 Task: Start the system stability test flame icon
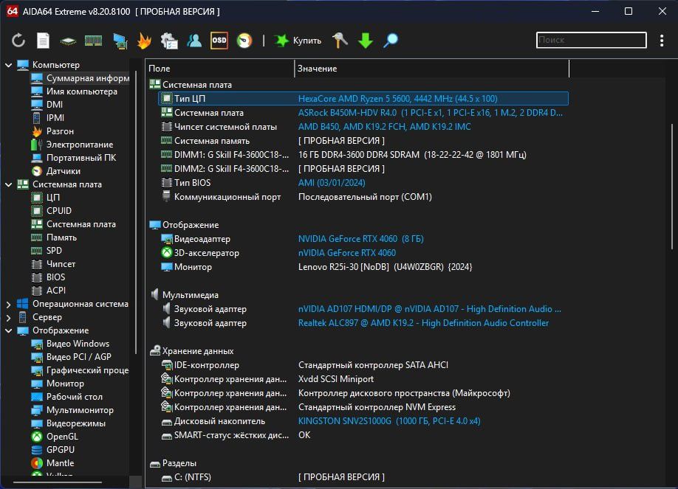[x=145, y=41]
